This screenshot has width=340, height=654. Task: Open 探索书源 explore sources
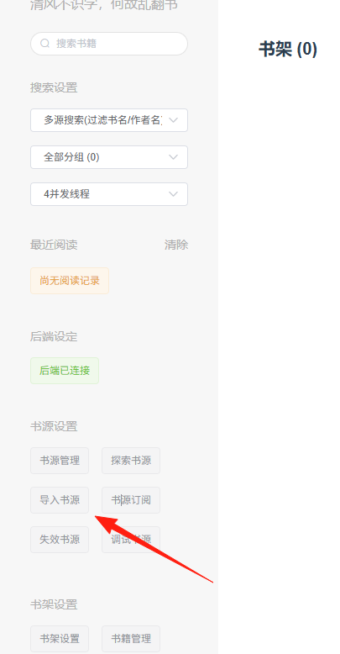click(131, 461)
